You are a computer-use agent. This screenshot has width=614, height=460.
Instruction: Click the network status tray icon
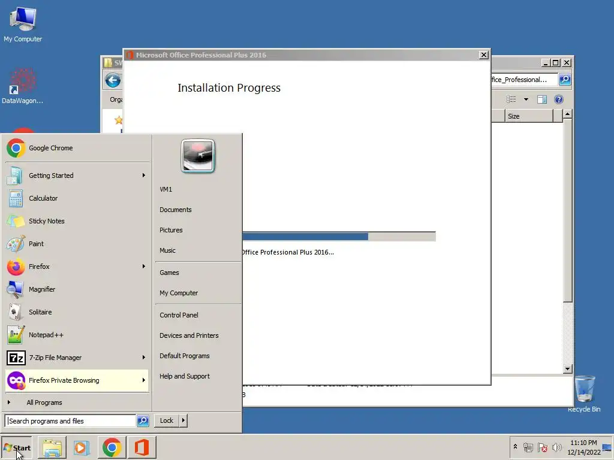(528, 447)
